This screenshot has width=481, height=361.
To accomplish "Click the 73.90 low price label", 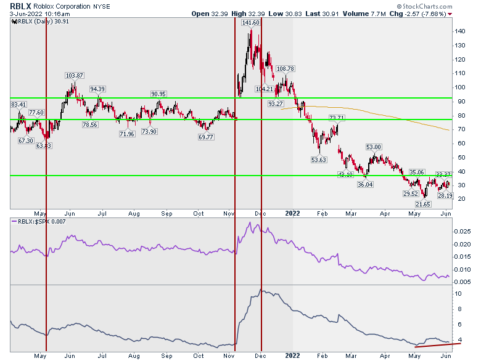I will pos(149,131).
